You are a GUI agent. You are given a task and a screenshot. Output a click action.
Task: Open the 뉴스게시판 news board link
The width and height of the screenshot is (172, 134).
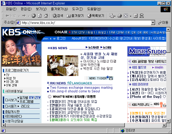pos(92,47)
